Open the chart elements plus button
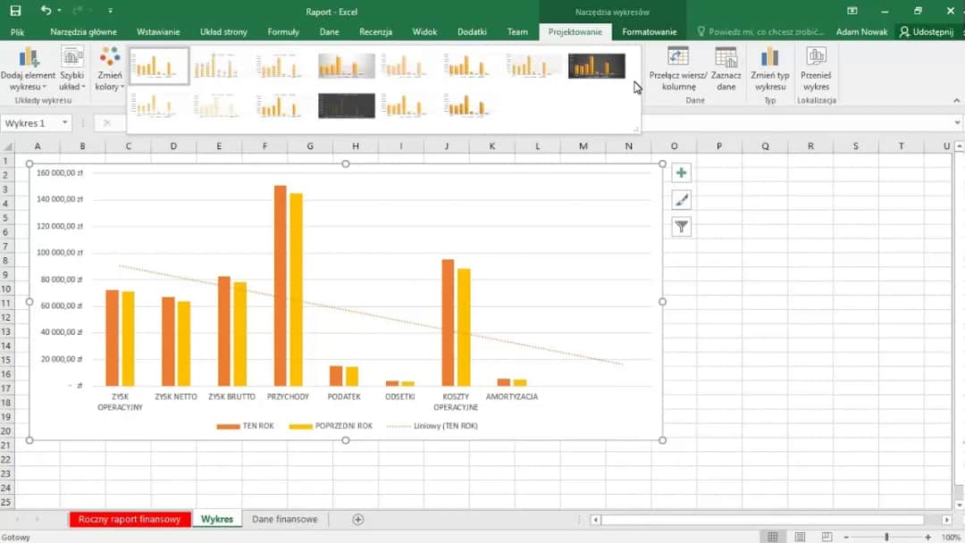The image size is (965, 543). (x=682, y=173)
